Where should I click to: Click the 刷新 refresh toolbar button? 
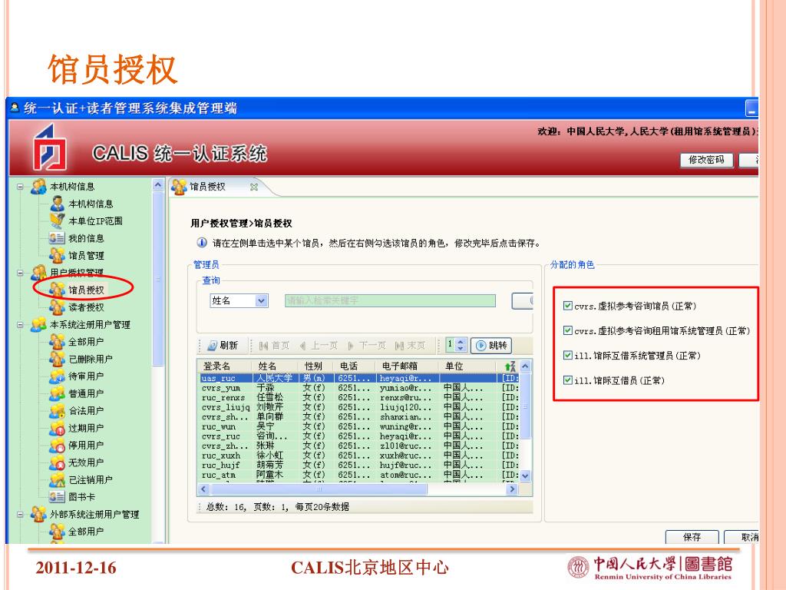[x=223, y=345]
